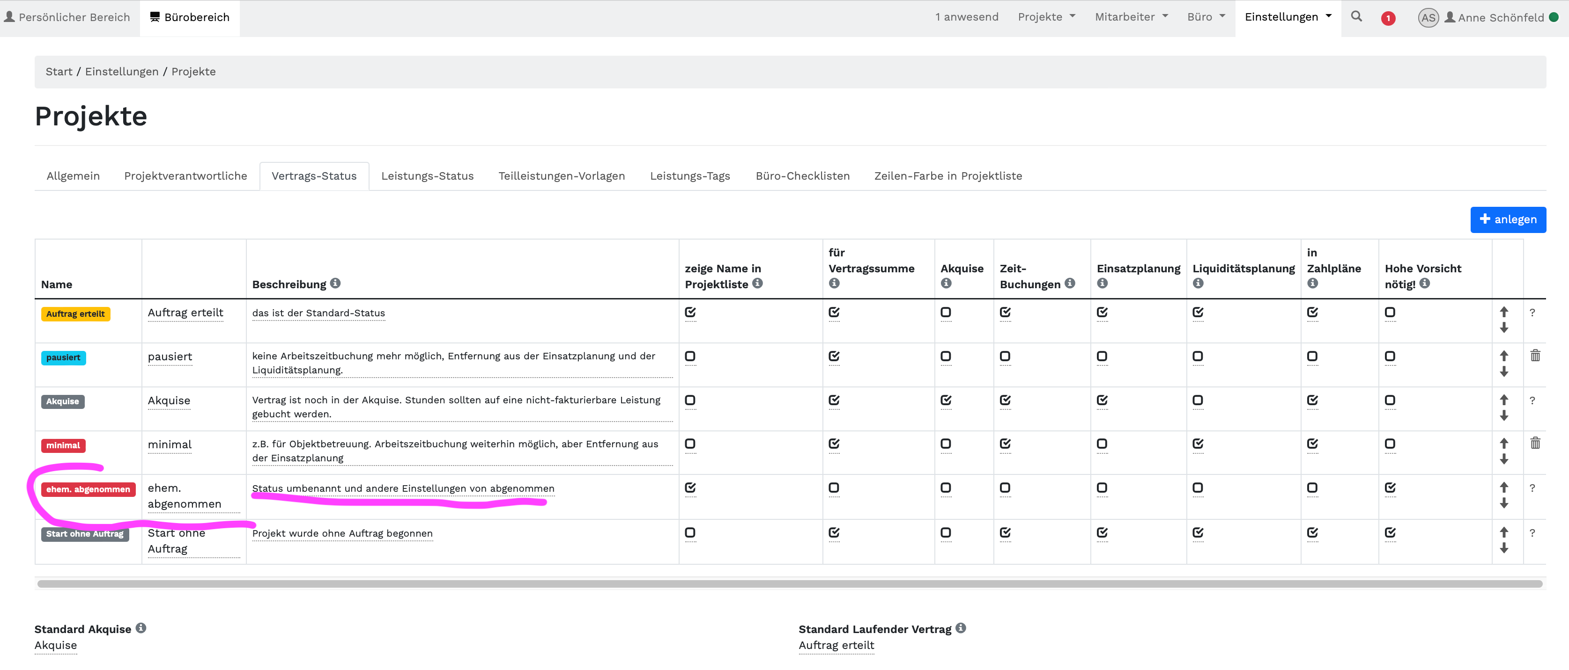Click question mark in Akquise row
The height and width of the screenshot is (670, 1569).
1532,401
